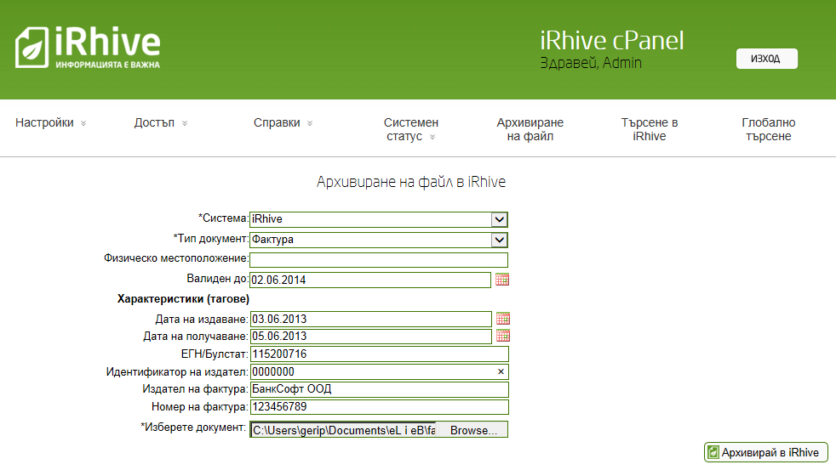
Task: Open calendar for Валиден до date
Action: tap(502, 280)
